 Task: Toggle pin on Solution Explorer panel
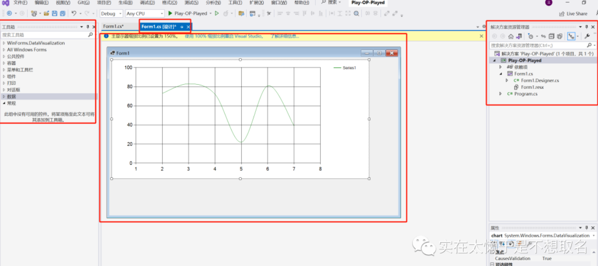(586, 27)
